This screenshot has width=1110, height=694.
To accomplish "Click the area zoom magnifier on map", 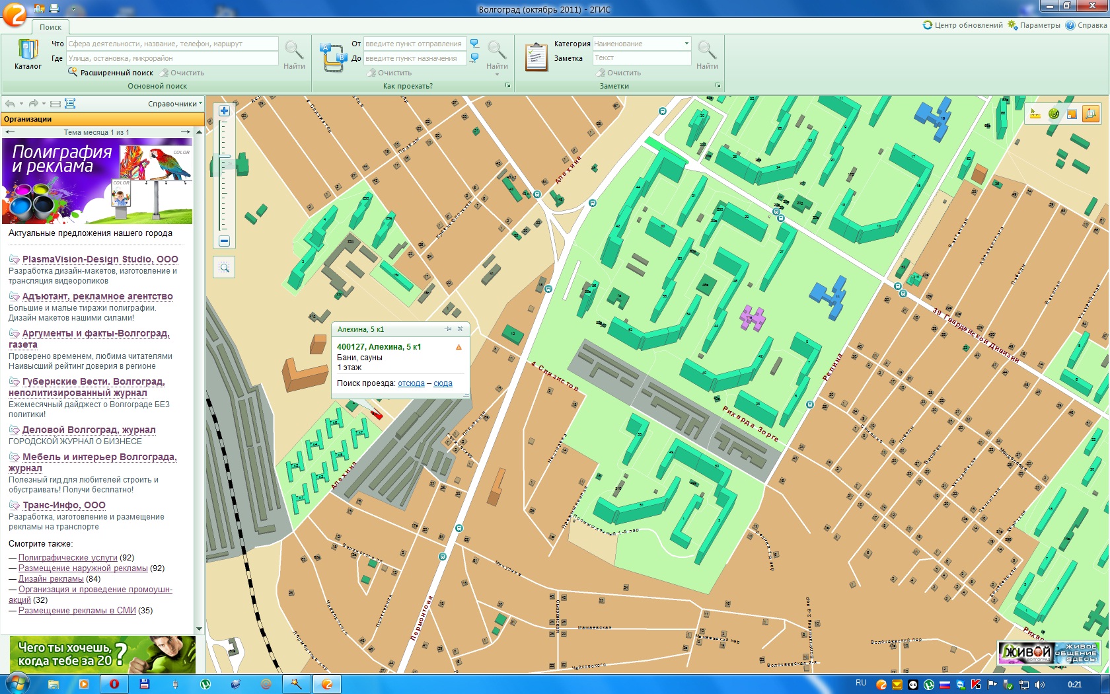I will [224, 268].
